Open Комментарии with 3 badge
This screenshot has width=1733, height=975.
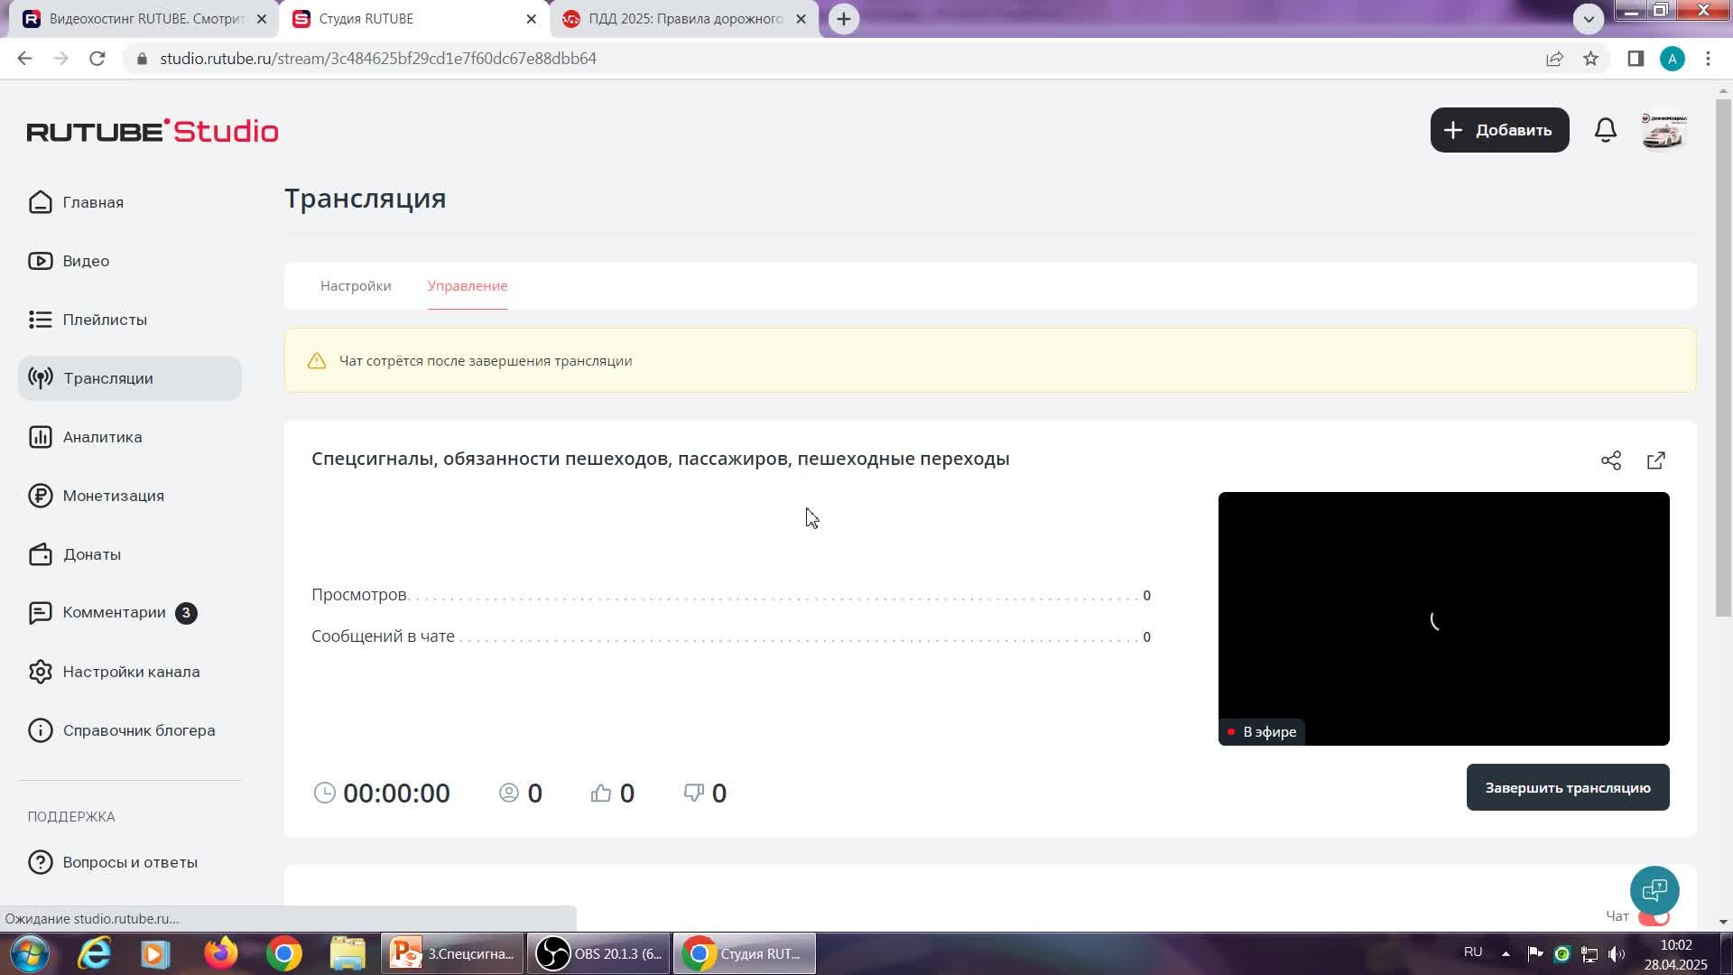click(x=114, y=613)
